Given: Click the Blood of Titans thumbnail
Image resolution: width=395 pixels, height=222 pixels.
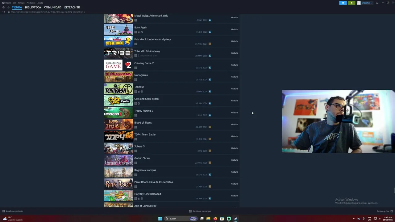Looking at the screenshot, I should pyautogui.click(x=118, y=125).
